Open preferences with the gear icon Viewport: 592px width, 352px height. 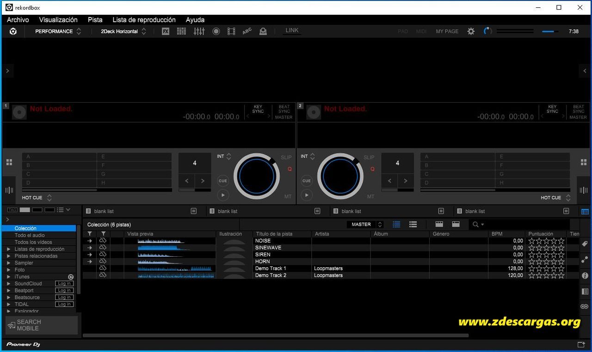(x=471, y=31)
